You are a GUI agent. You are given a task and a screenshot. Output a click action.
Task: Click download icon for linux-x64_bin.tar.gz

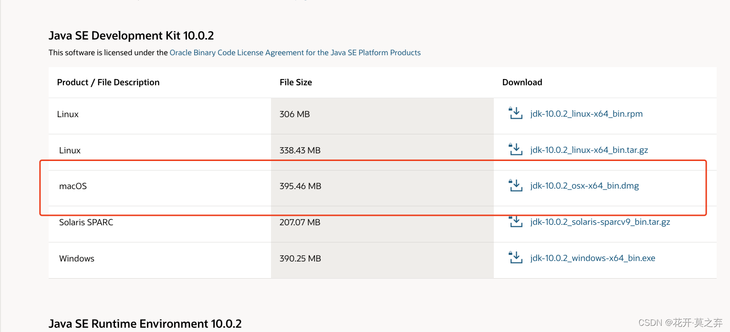516,150
